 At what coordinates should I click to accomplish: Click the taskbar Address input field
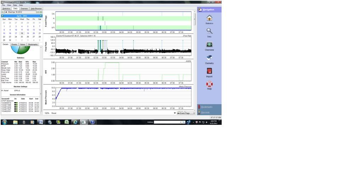(167, 122)
